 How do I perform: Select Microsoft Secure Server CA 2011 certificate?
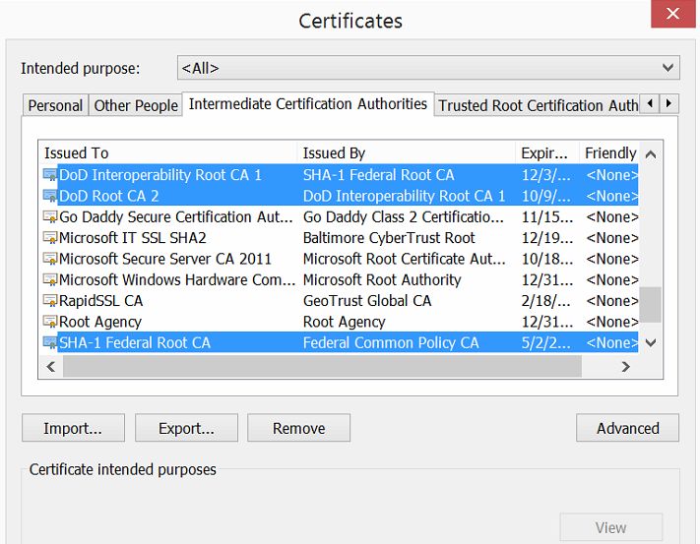click(165, 259)
